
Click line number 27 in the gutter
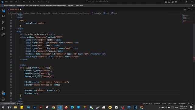point(11,68)
